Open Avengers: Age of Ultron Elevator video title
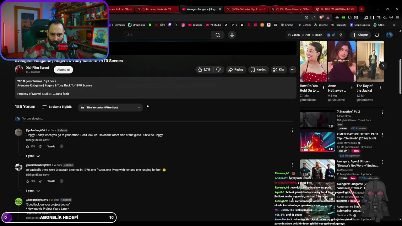Screen dimensions: 402x226 point(357,164)
